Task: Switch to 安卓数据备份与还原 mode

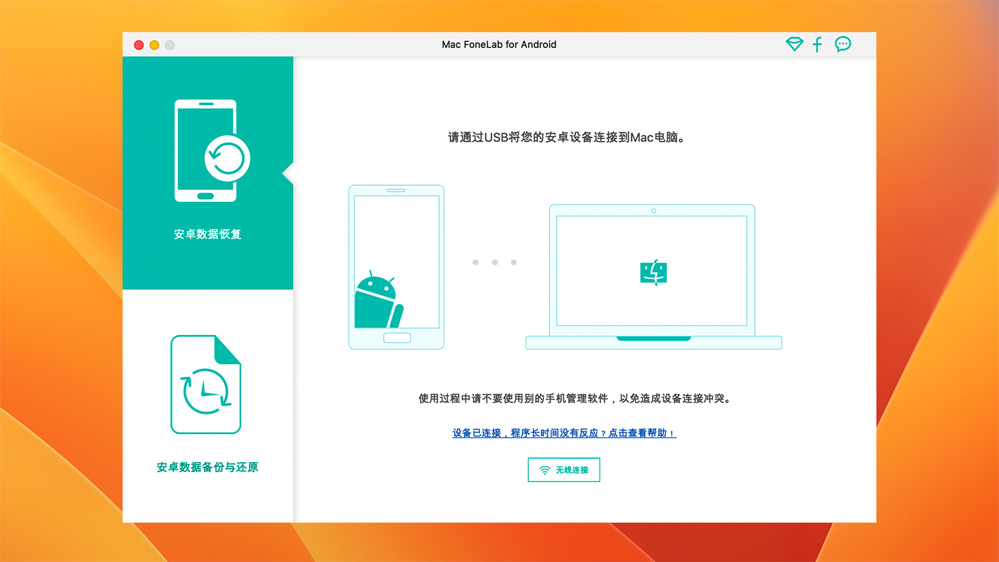Action: (207, 468)
